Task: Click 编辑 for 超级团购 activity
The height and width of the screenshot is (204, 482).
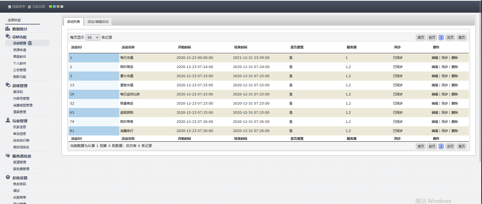Action: [435, 113]
